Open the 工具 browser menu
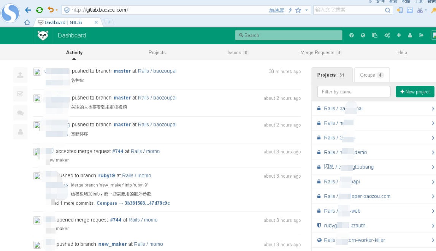This screenshot has height=251, width=436. tap(419, 2)
